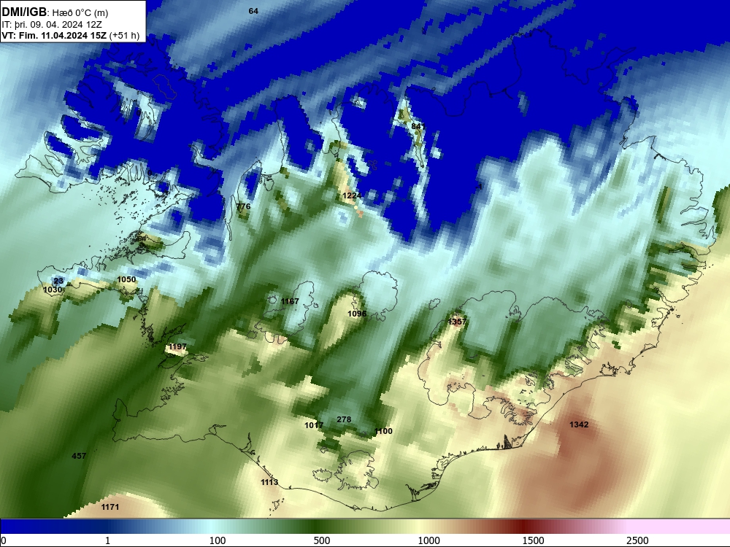Image resolution: width=730 pixels, height=547 pixels.
Task: Click the legend tick label 100
Action: click(x=218, y=540)
